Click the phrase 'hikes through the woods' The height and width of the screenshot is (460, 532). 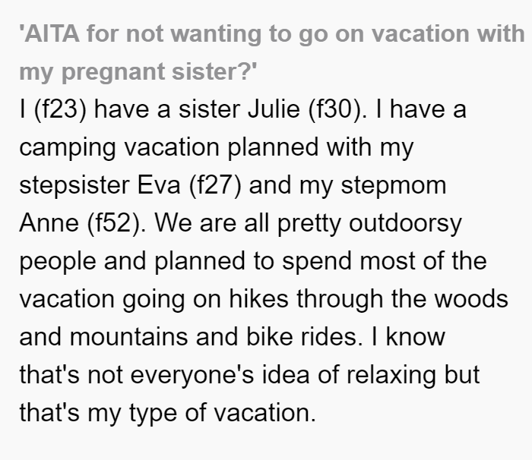[x=369, y=299]
